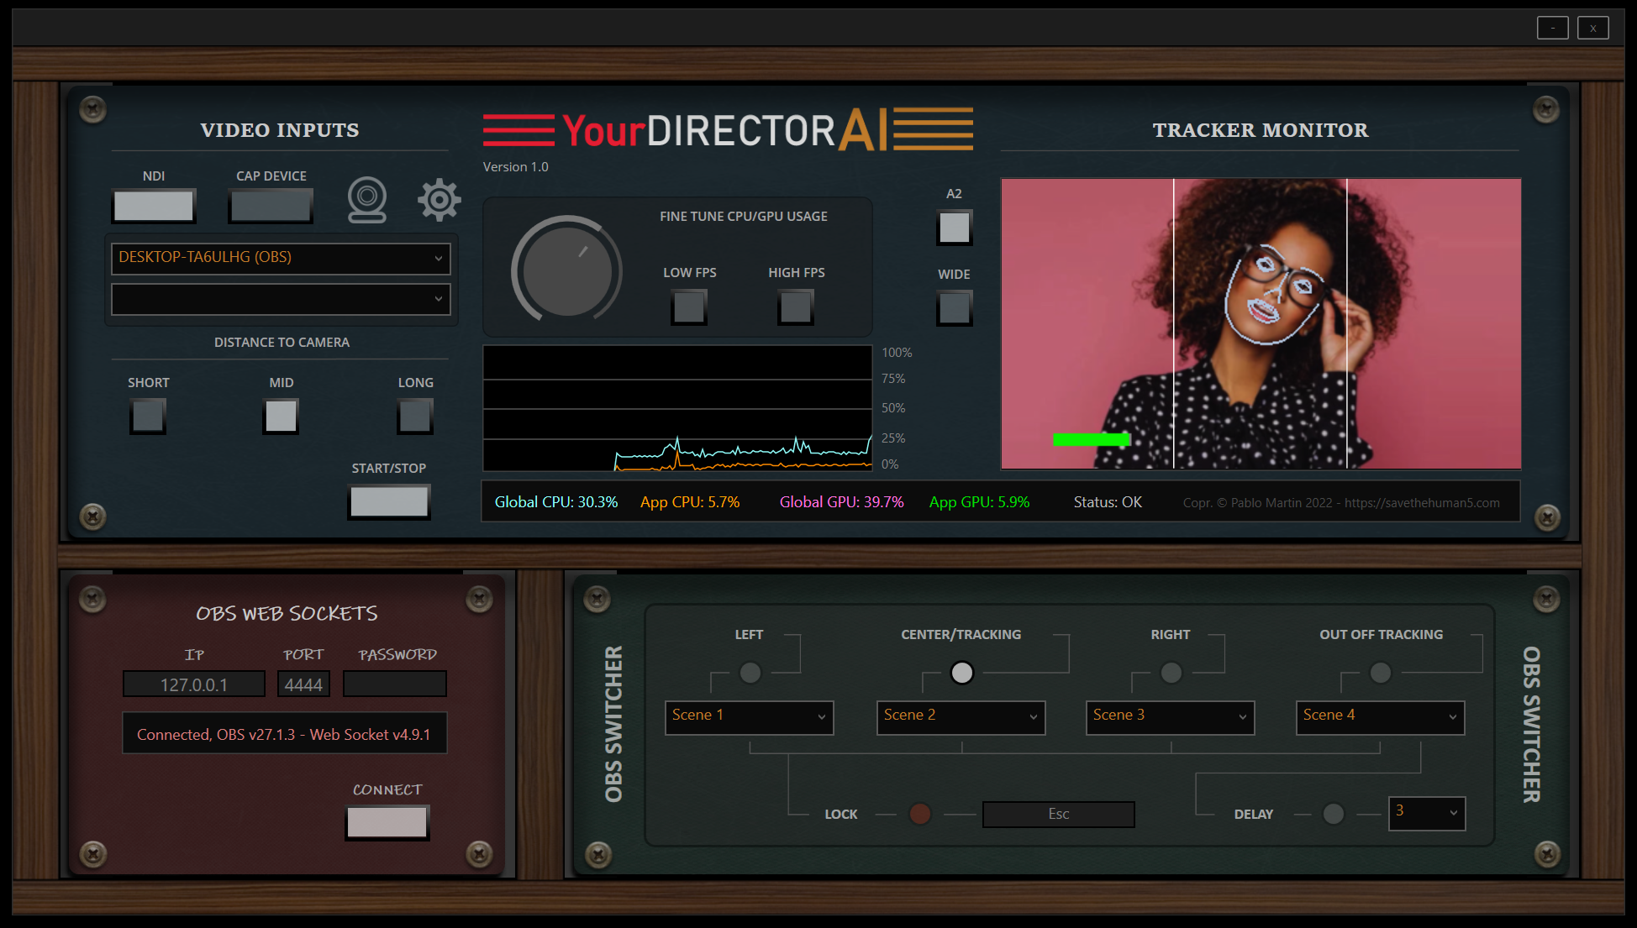Click the CPU/GPU fine tune knob
Viewport: 1637px width, 928px height.
point(567,270)
